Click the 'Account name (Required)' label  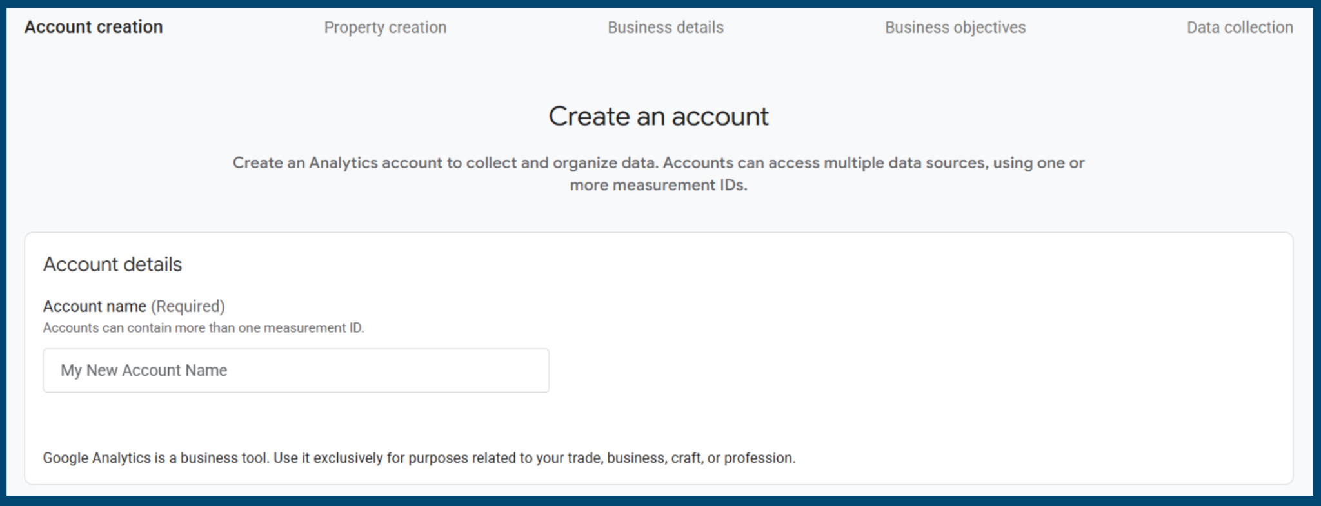click(x=134, y=306)
